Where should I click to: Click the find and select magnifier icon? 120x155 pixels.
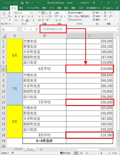click(110, 16)
